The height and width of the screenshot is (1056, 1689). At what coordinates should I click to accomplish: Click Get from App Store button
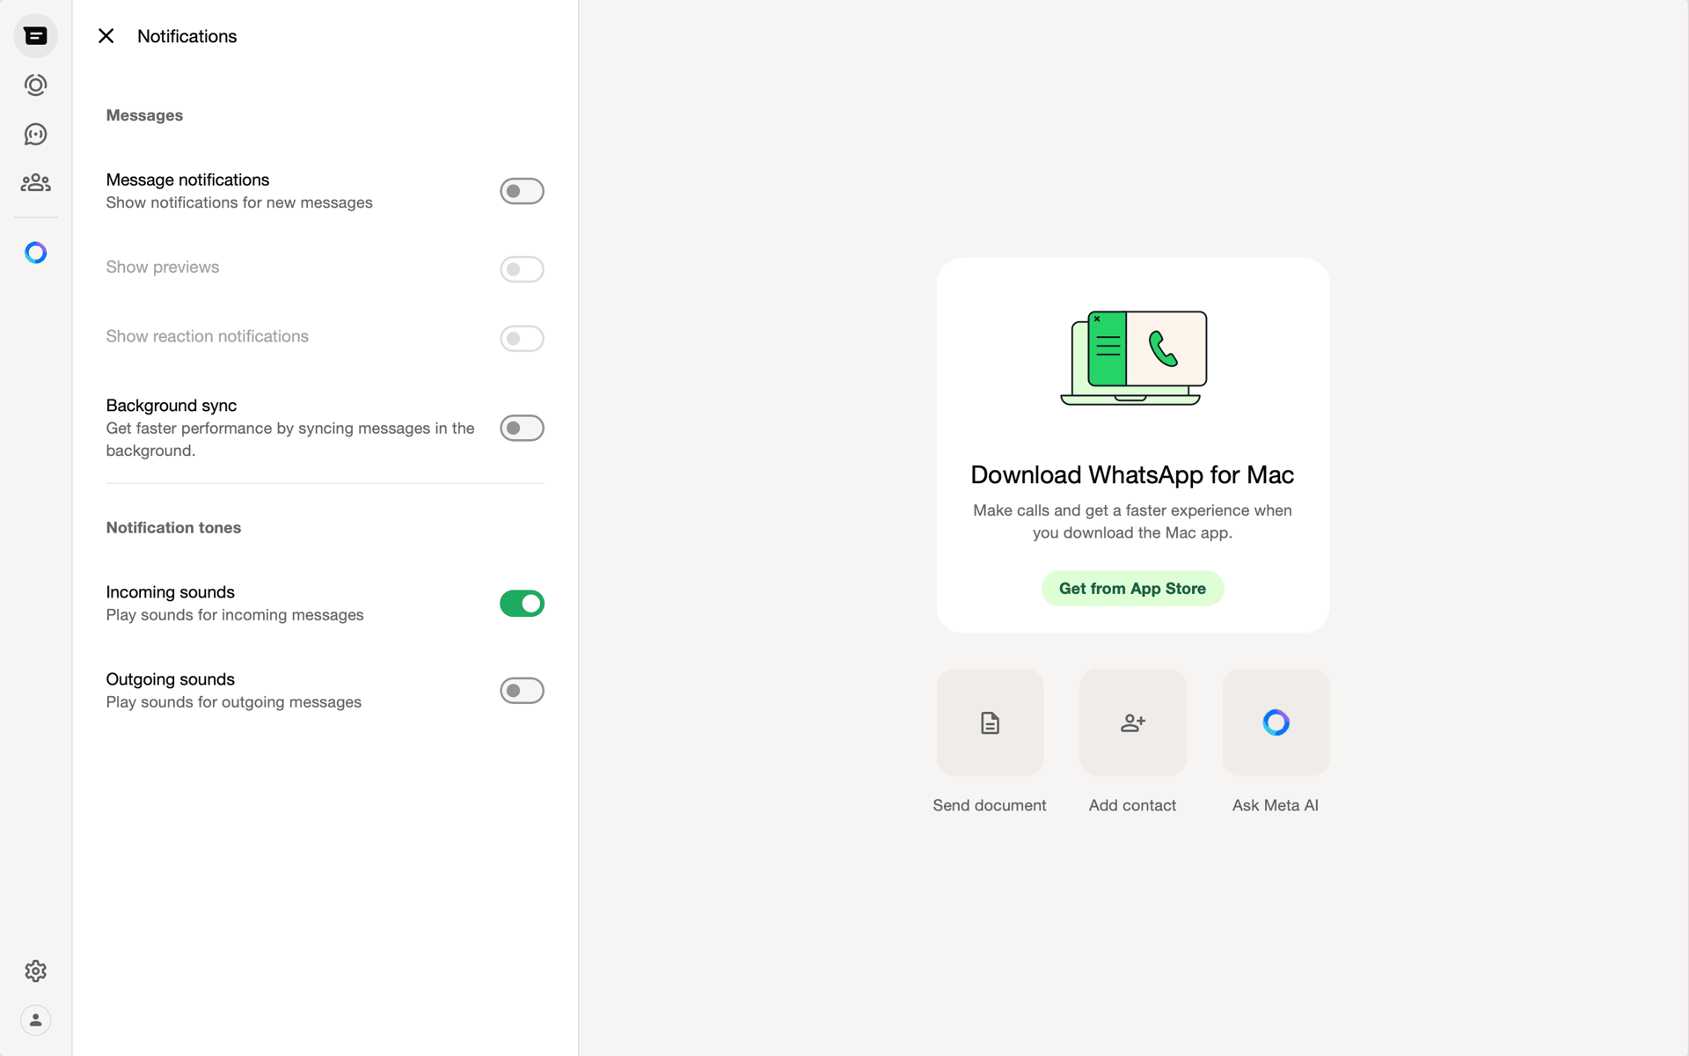(x=1132, y=589)
